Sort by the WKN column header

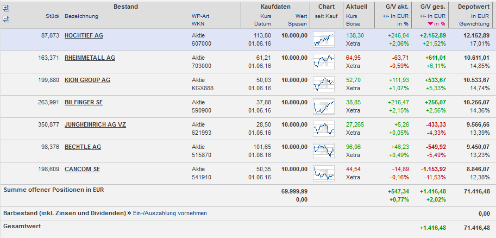(x=197, y=24)
